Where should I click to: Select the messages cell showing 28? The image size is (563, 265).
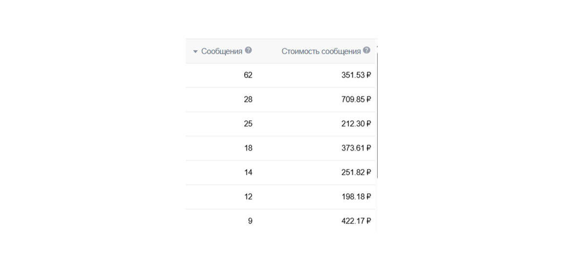(x=248, y=99)
